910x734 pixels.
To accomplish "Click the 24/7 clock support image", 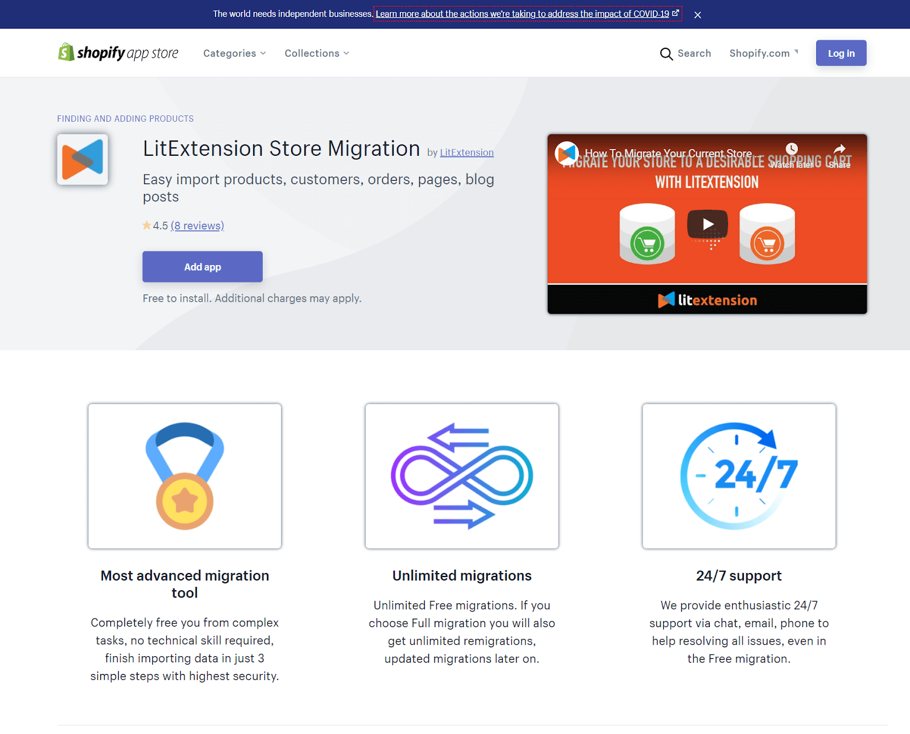I will (x=739, y=476).
